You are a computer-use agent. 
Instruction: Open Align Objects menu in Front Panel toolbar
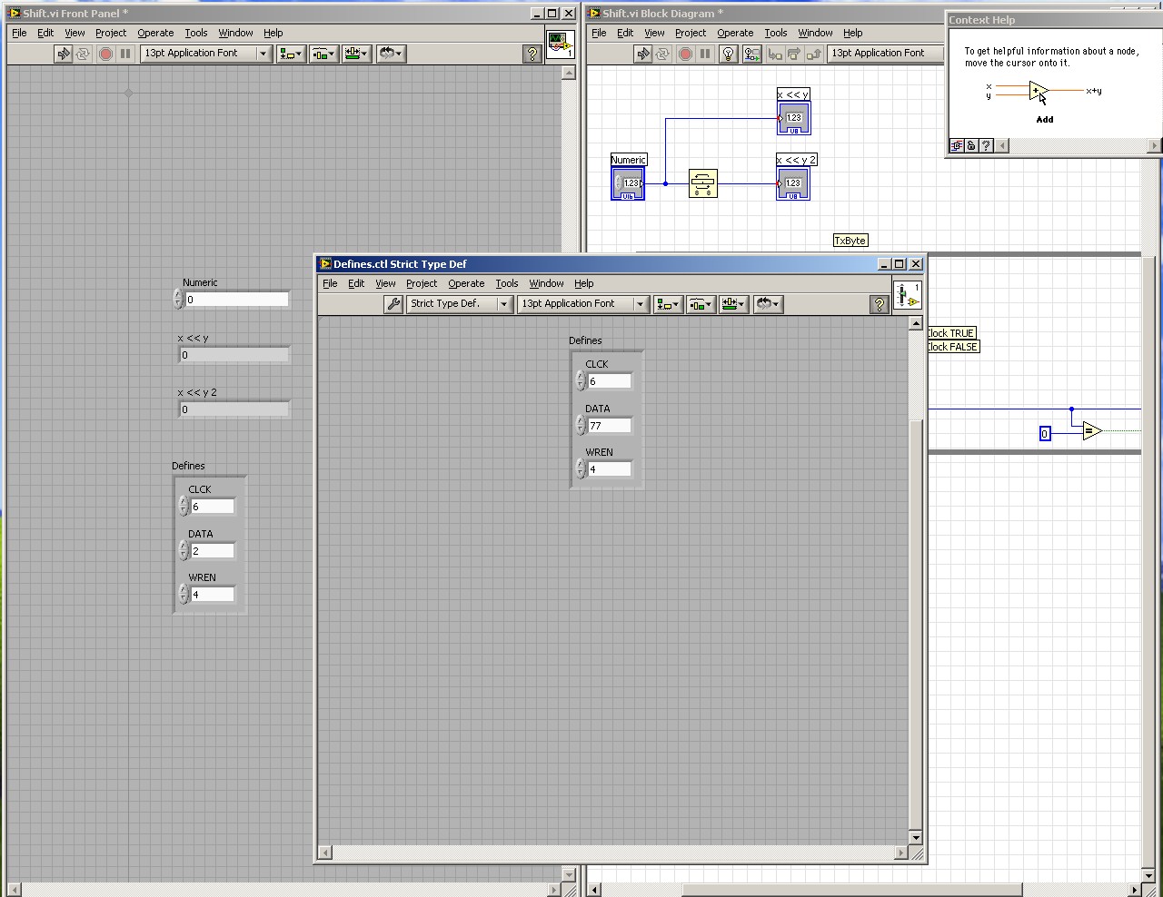291,54
